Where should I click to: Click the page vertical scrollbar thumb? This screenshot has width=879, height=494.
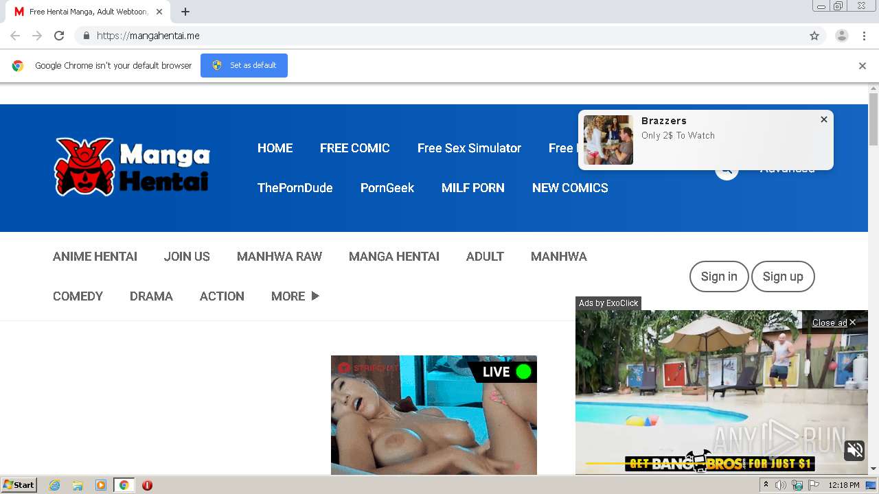(874, 119)
